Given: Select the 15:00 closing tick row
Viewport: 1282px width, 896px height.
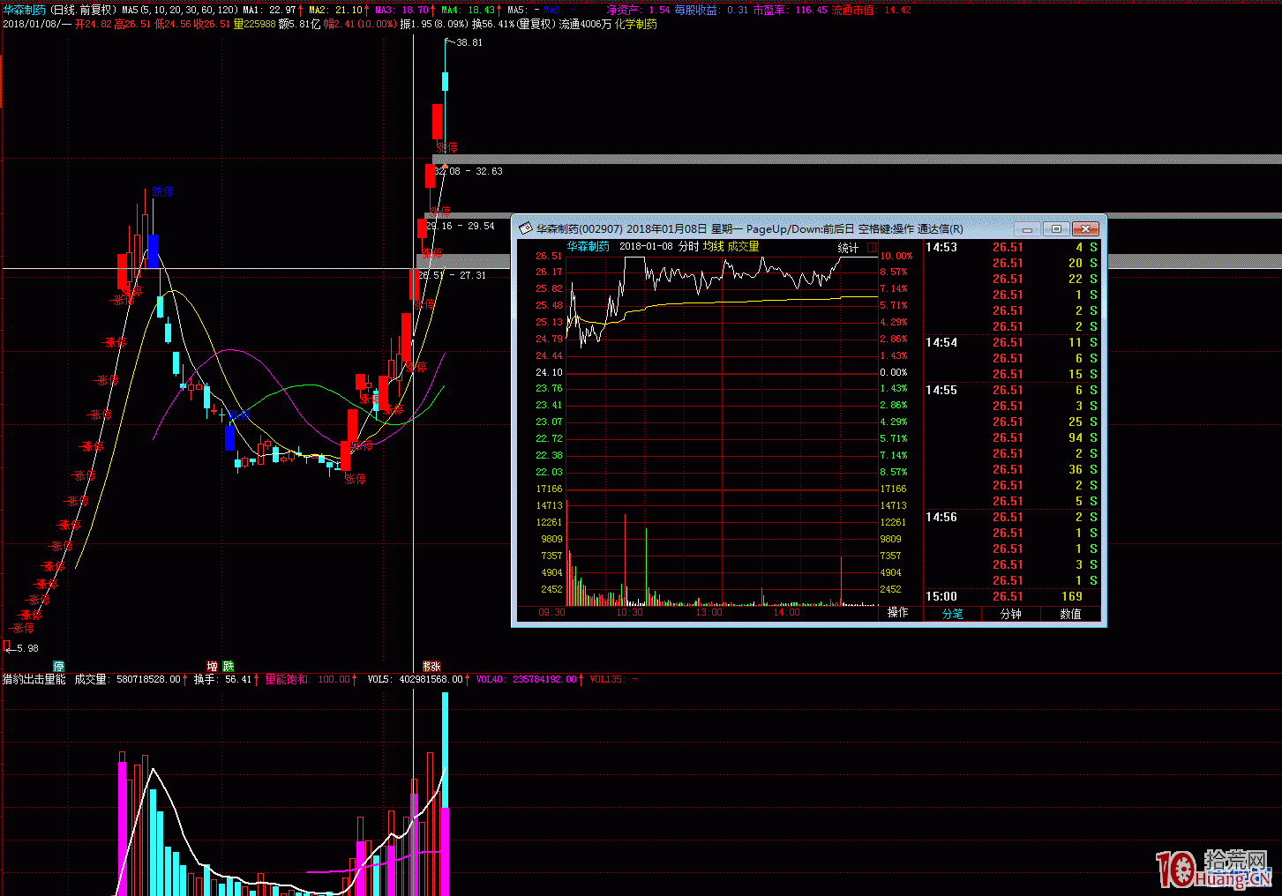Looking at the screenshot, I should [x=1011, y=597].
